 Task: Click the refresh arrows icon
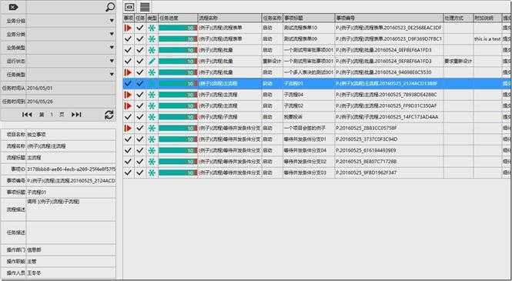(109, 115)
